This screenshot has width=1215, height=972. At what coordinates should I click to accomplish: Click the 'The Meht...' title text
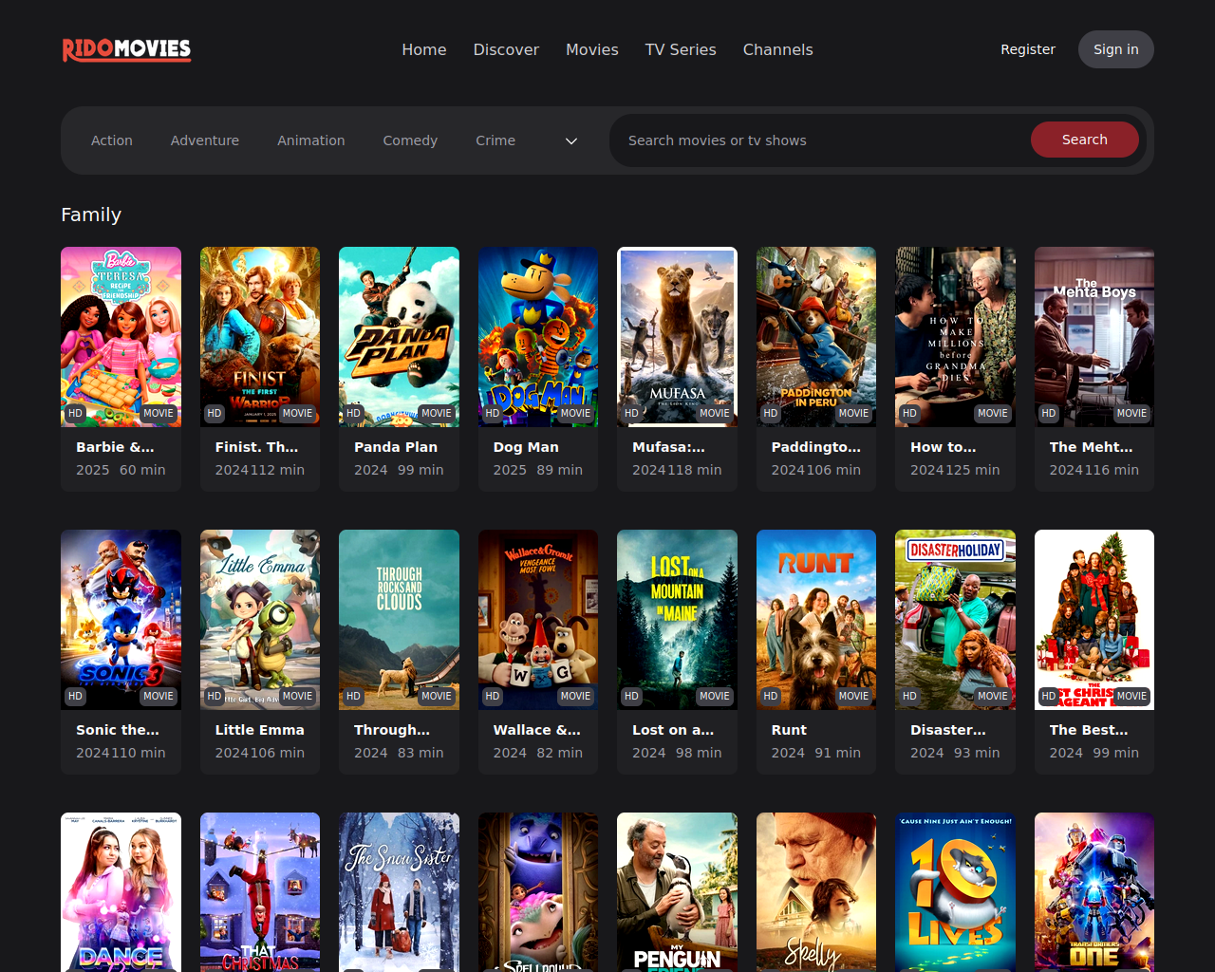[x=1091, y=447]
